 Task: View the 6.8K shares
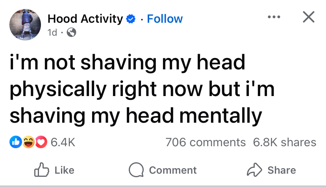click(284, 142)
